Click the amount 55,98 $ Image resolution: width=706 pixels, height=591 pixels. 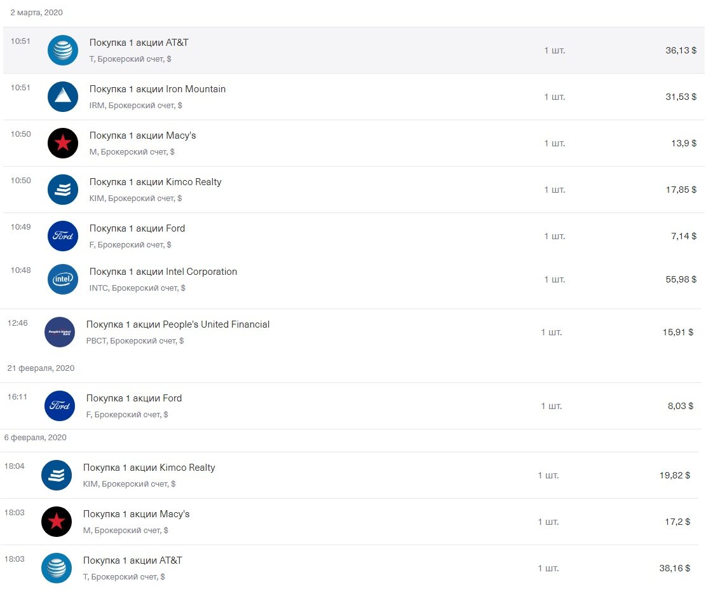click(x=681, y=279)
